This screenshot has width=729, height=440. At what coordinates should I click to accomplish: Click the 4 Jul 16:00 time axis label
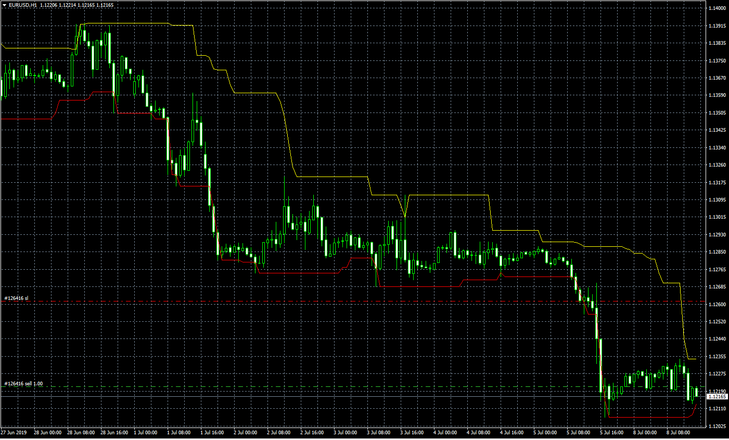(x=511, y=433)
